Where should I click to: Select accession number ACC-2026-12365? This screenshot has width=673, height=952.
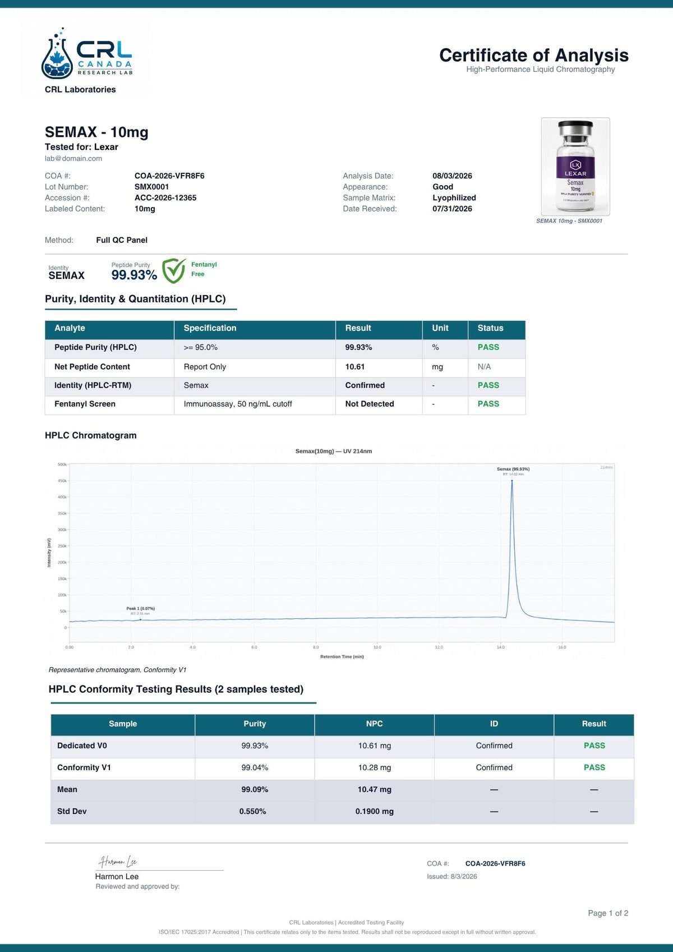pos(165,198)
